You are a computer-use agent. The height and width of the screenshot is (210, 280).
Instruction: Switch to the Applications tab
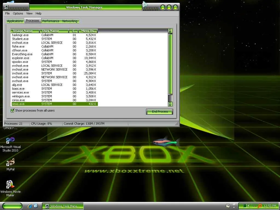pos(15,21)
